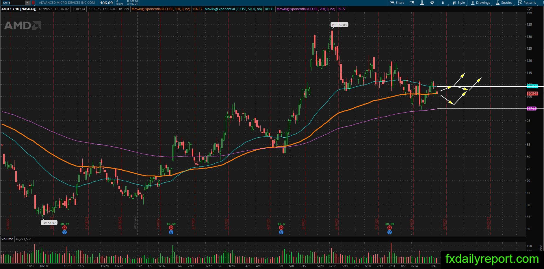
Task: Click the blue bulb event icon below $0.6
Action: pos(281,232)
